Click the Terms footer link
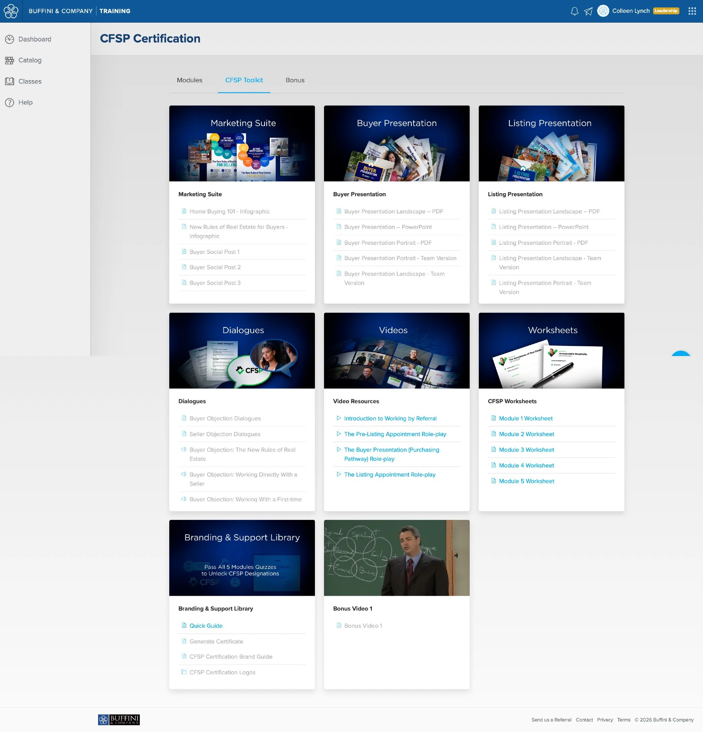The image size is (703, 732). (x=623, y=720)
